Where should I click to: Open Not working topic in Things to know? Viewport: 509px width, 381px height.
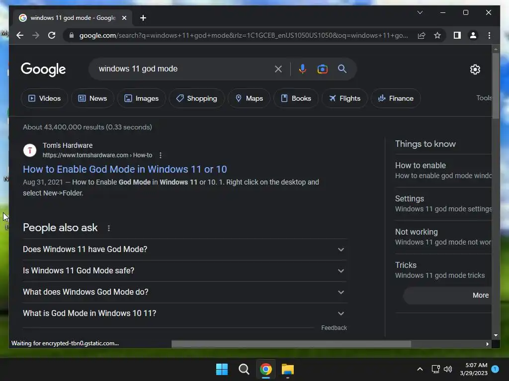coord(443,237)
